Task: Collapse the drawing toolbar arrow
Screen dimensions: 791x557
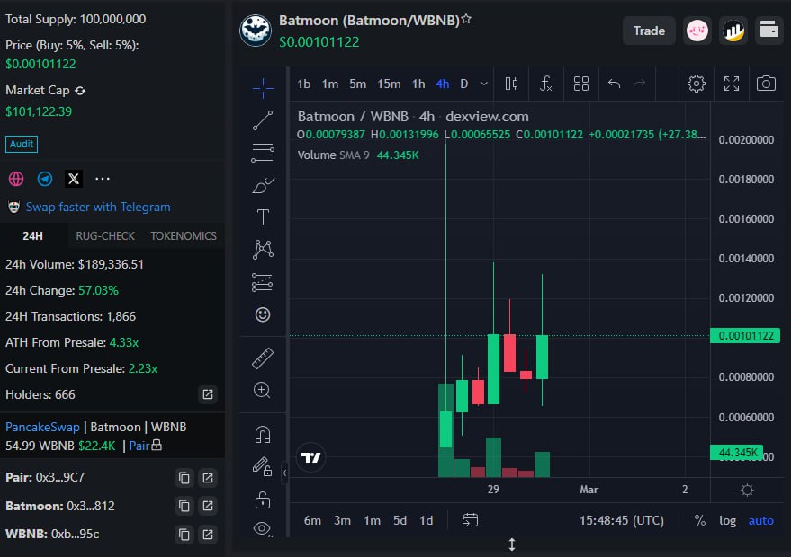Action: click(284, 473)
